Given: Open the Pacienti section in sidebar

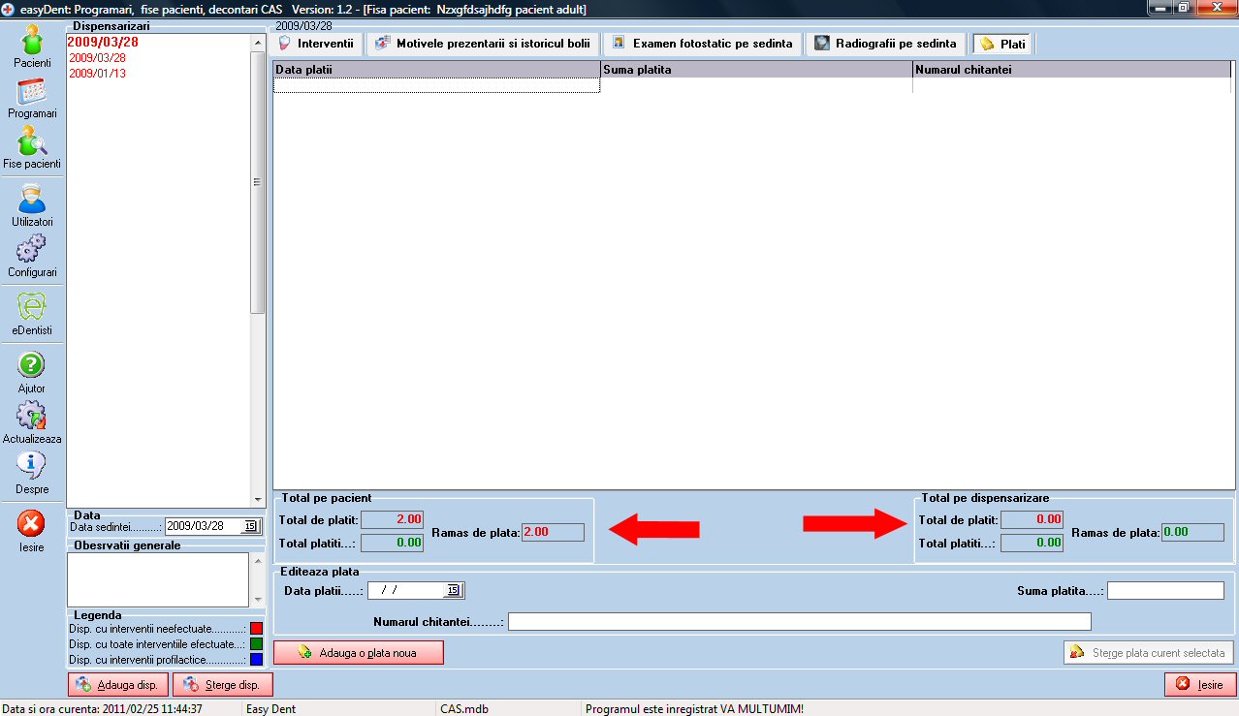Looking at the screenshot, I should (32, 43).
